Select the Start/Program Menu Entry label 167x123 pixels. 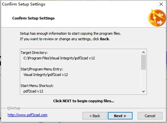point(42,69)
